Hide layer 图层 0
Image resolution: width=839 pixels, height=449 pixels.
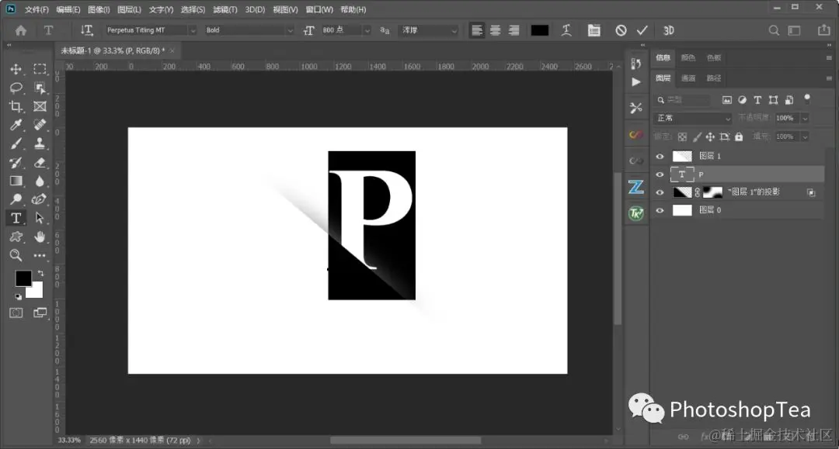pos(660,210)
